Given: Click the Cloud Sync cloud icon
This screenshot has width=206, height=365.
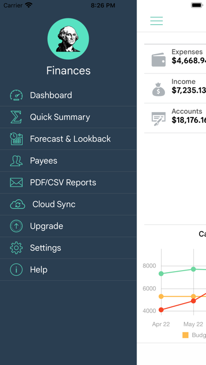Looking at the screenshot, I should (x=17, y=205).
